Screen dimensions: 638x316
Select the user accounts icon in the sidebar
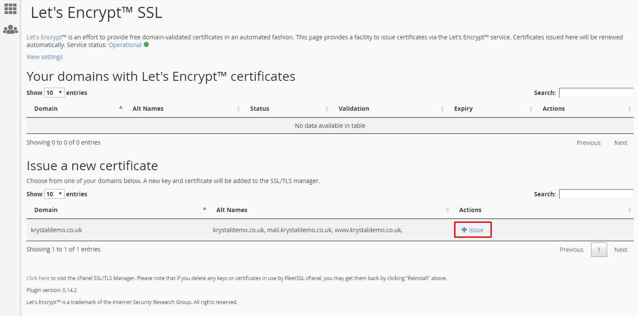pos(10,29)
